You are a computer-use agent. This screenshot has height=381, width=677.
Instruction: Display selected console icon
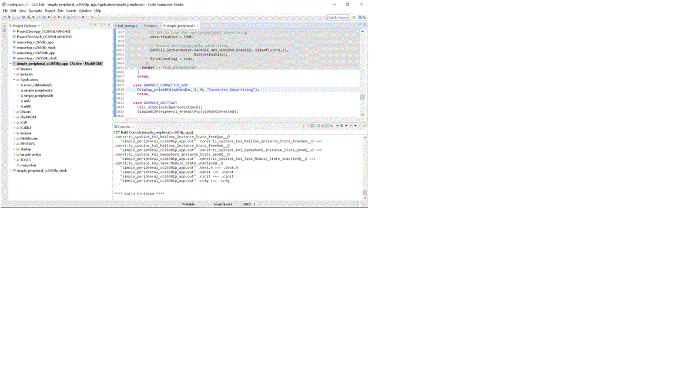tap(342, 126)
